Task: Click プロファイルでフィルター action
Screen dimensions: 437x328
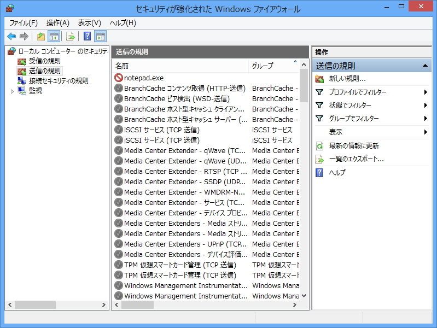Action: tap(358, 92)
